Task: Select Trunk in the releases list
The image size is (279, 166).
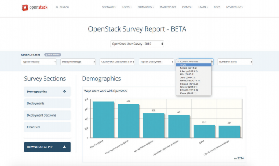Action: [194, 65]
